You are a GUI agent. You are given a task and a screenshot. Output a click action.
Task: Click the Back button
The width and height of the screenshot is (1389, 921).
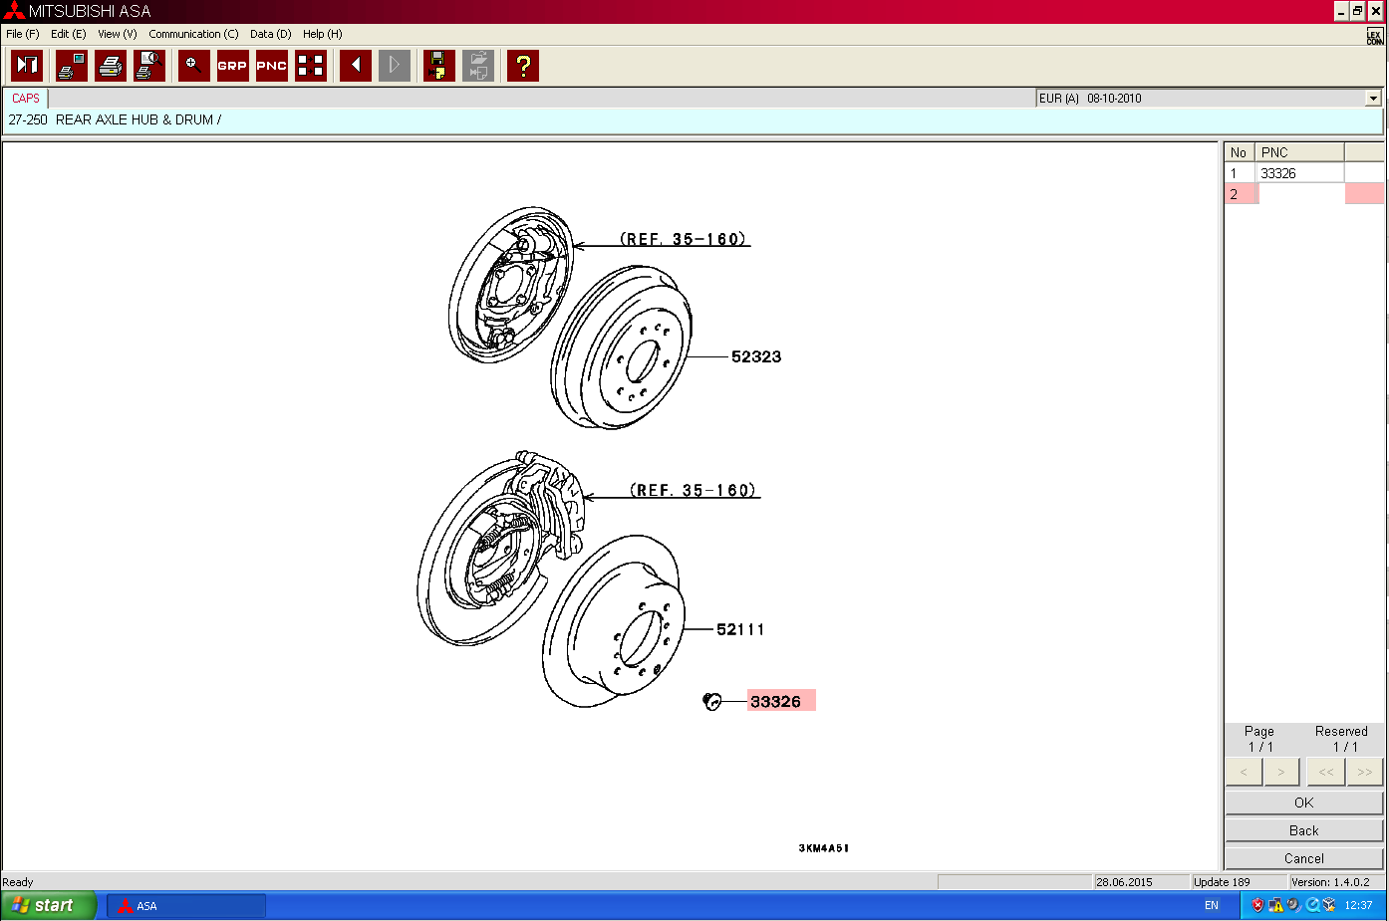pyautogui.click(x=1304, y=830)
